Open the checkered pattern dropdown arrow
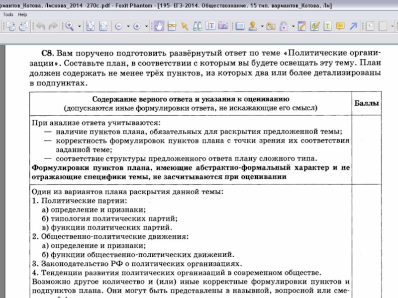 coord(393,26)
